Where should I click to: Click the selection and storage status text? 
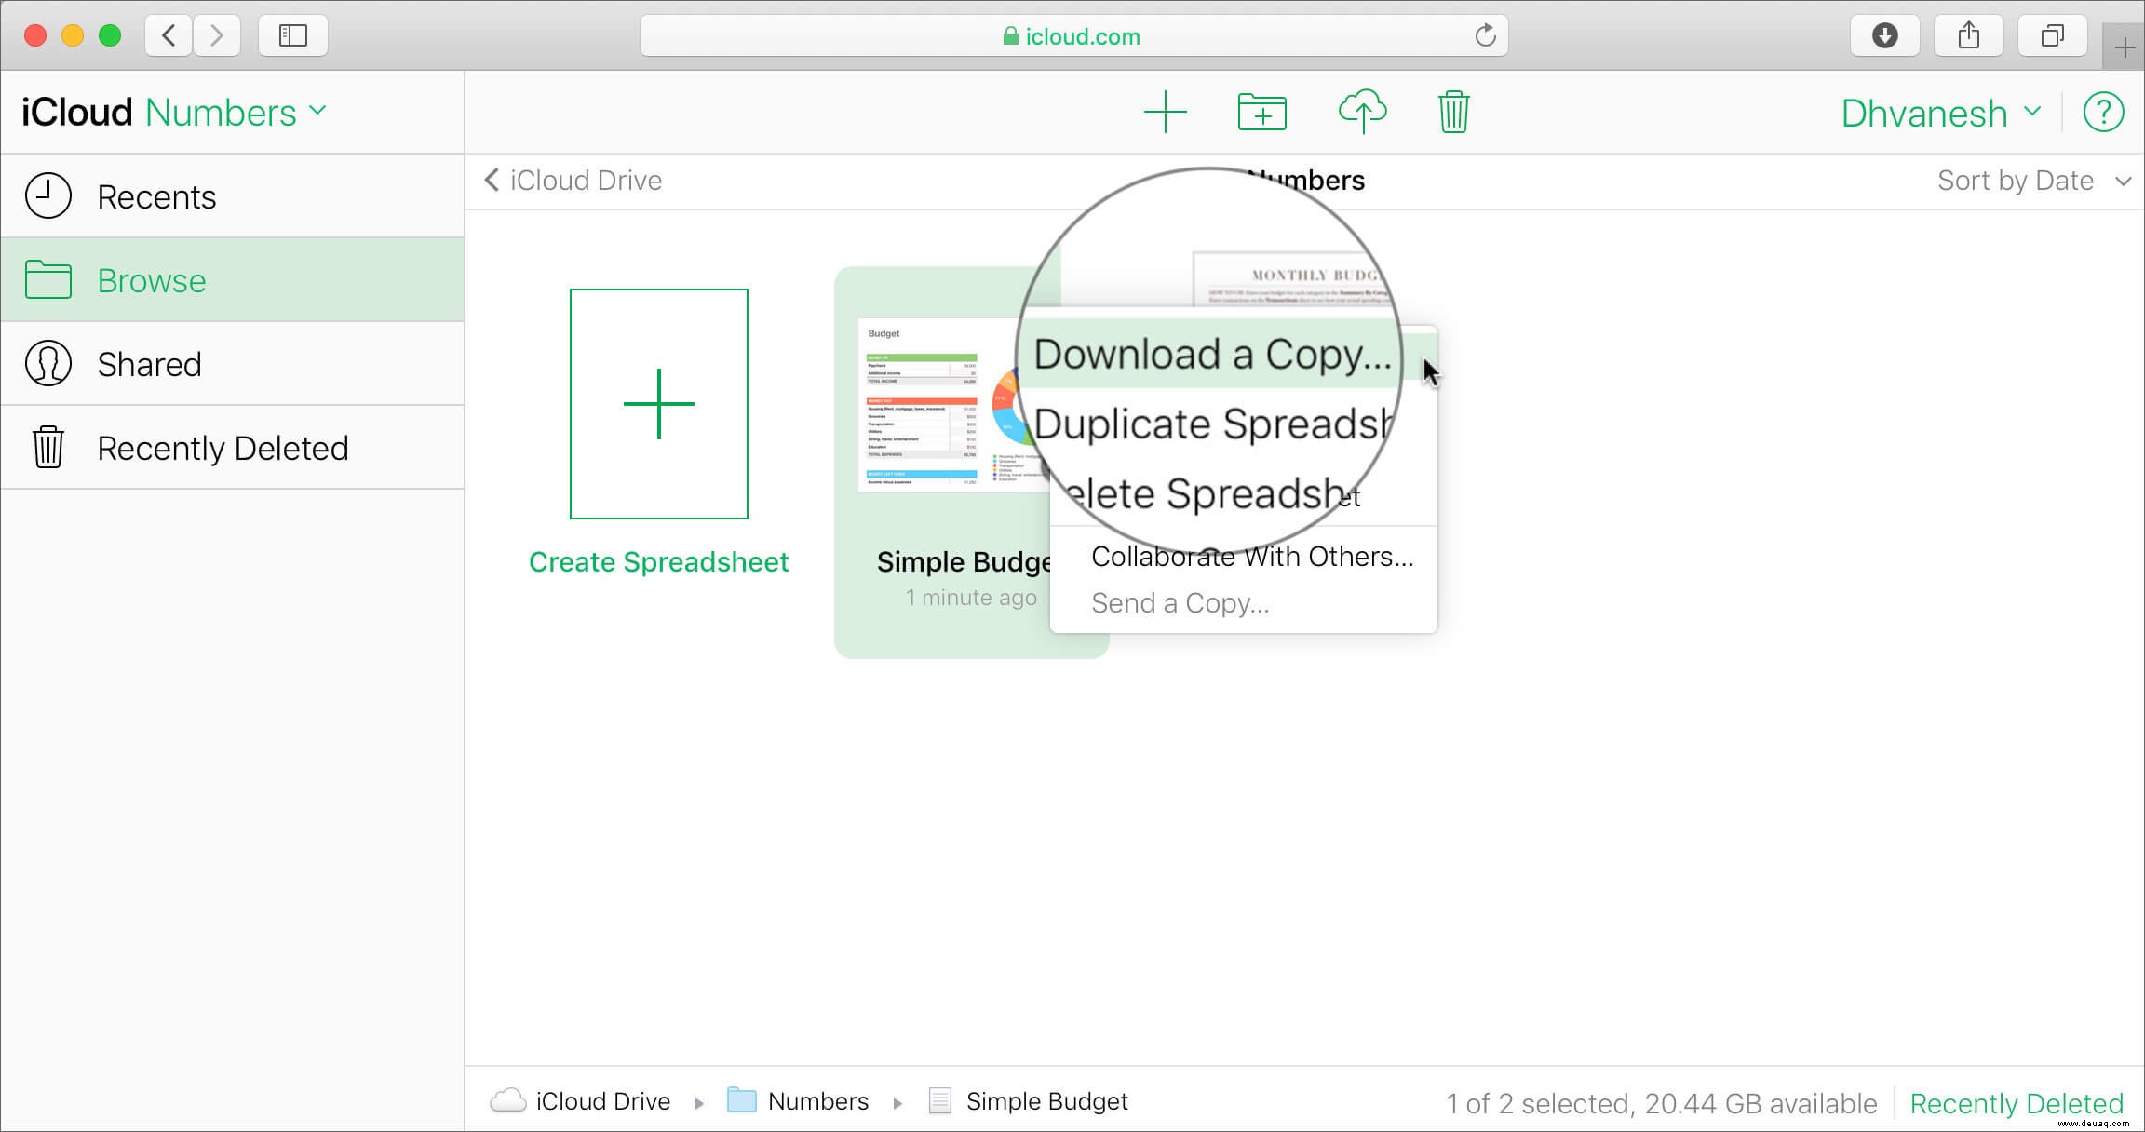[x=1661, y=1103]
